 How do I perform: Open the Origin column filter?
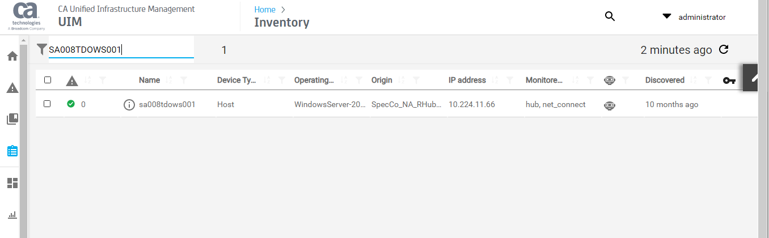pyautogui.click(x=416, y=80)
